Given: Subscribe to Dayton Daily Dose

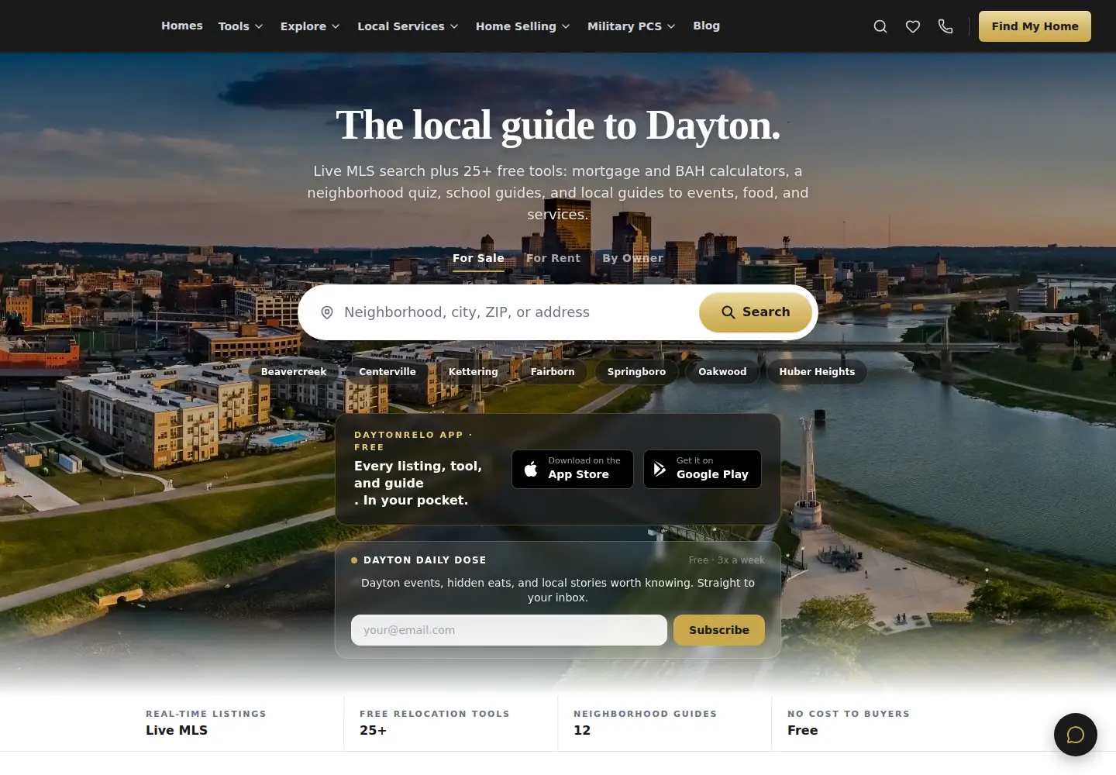Looking at the screenshot, I should (x=719, y=630).
